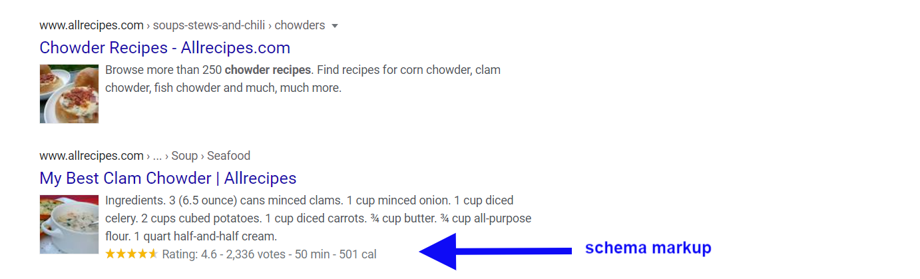920x279 pixels.
Task: Click the Rating: 4.6 text
Action: pyautogui.click(x=190, y=254)
